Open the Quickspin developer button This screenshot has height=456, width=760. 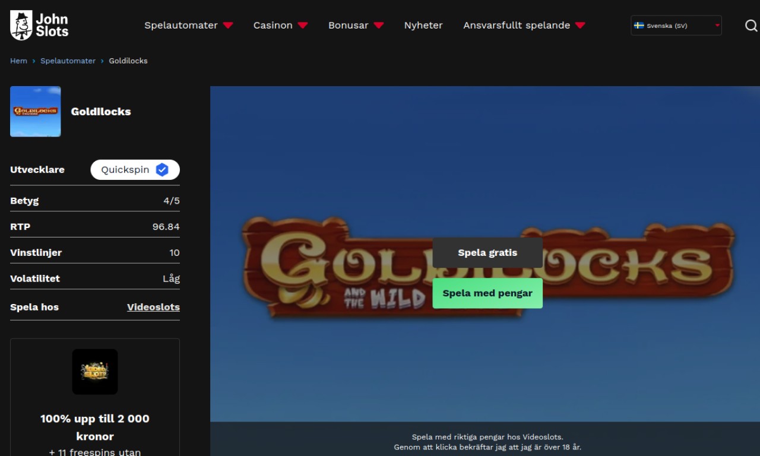[135, 170]
